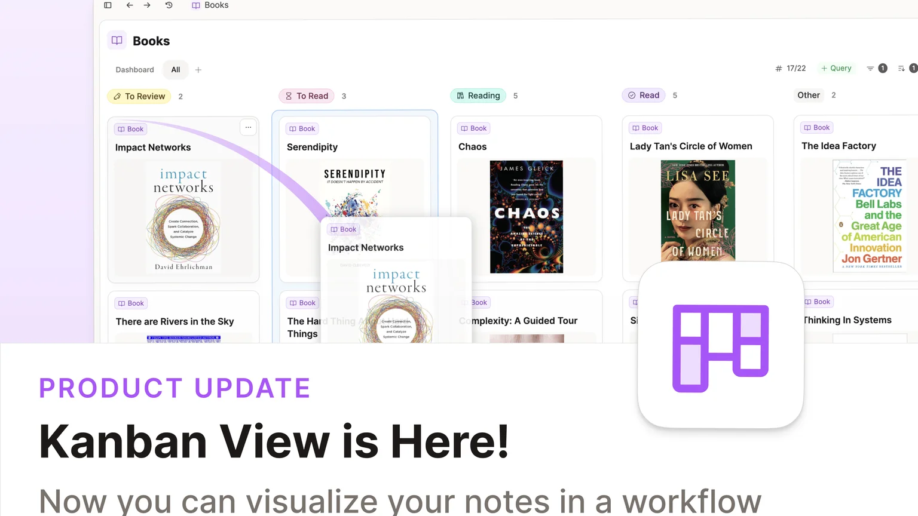Click the purple Books book icon in breadcrumb
The height and width of the screenshot is (516, 918).
point(195,5)
